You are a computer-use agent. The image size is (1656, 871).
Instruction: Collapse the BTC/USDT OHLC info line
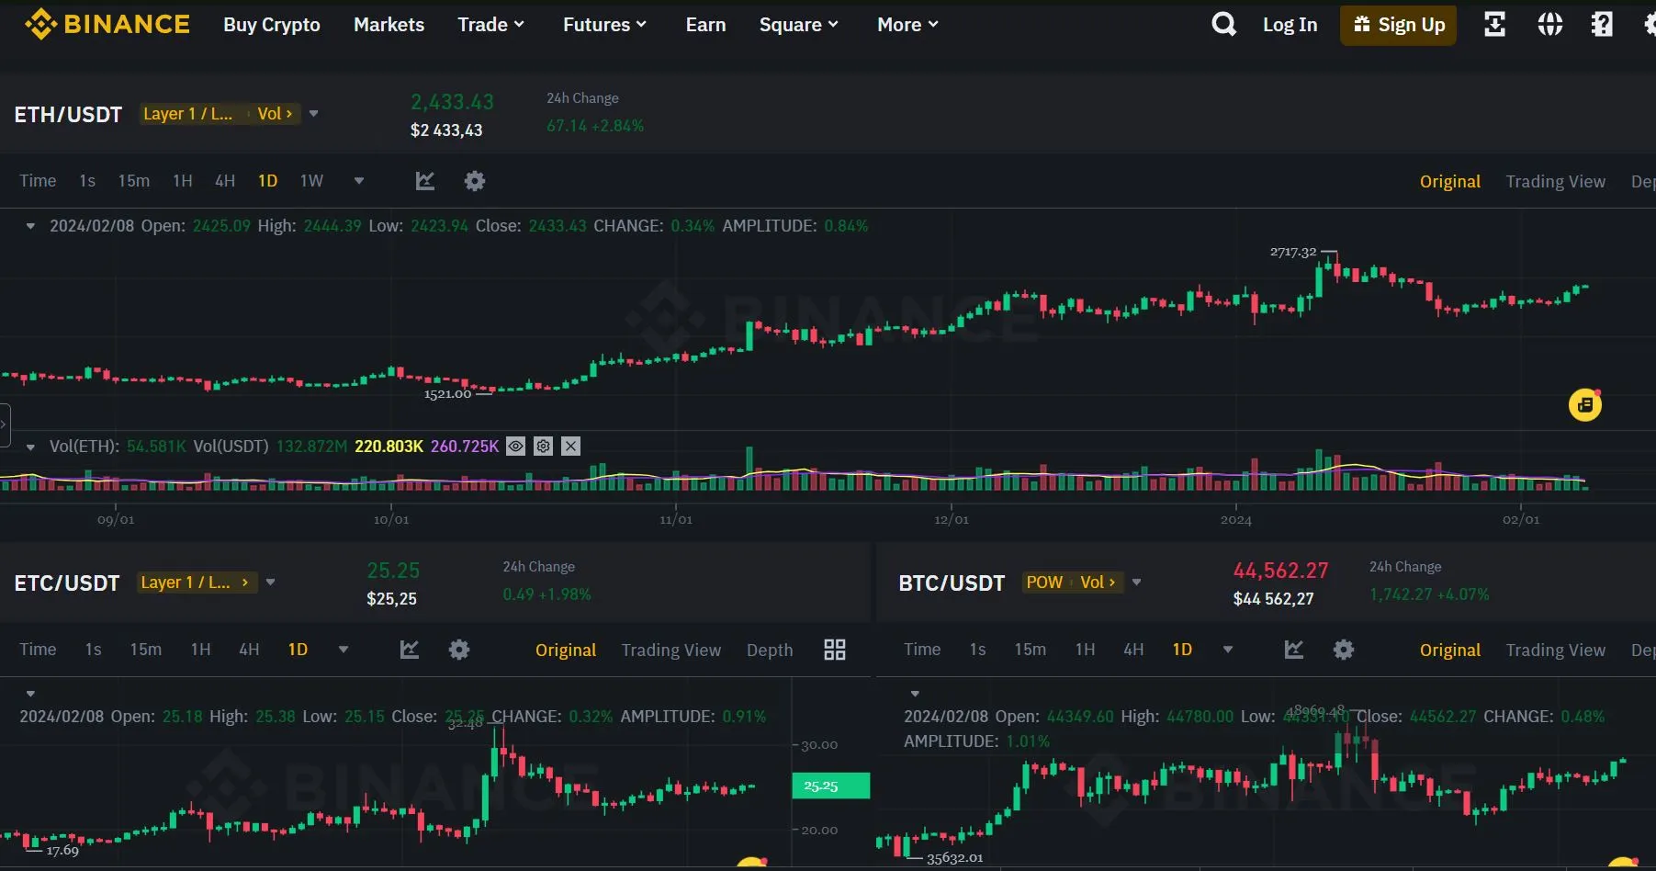[915, 694]
